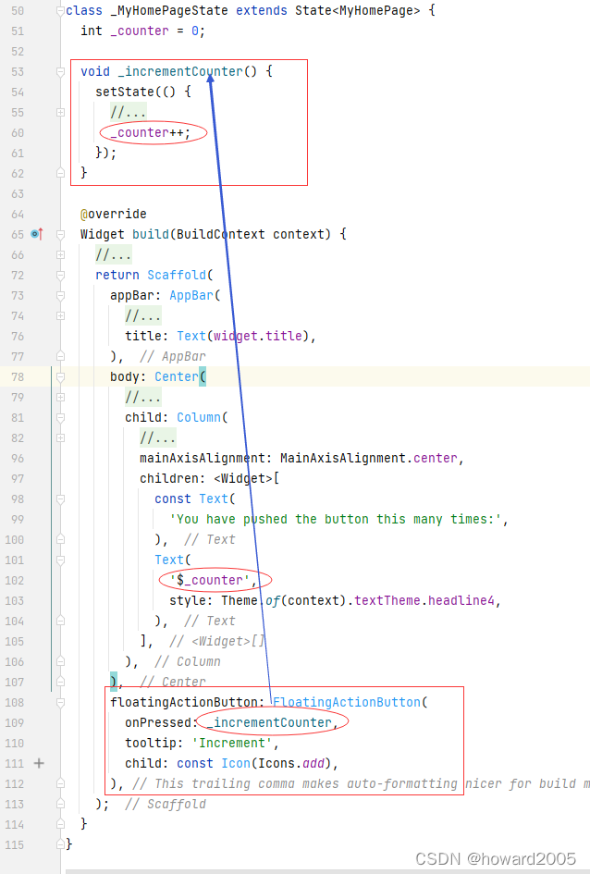Expand the plus fold marker on line 79
The width and height of the screenshot is (590, 874).
[60, 397]
